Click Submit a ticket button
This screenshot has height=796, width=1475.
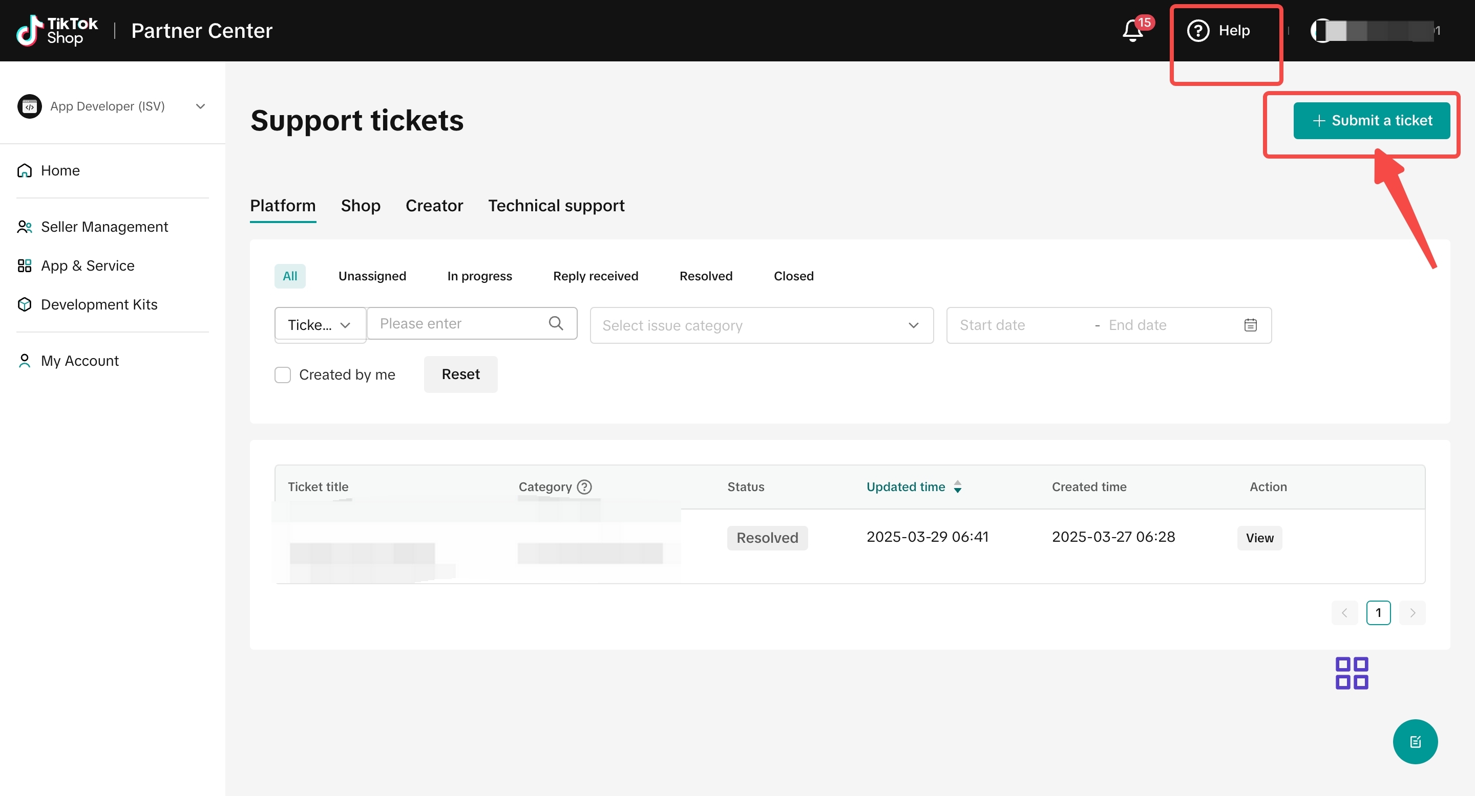point(1372,121)
